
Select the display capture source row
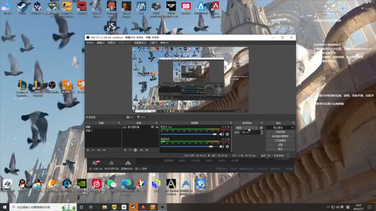141,127
